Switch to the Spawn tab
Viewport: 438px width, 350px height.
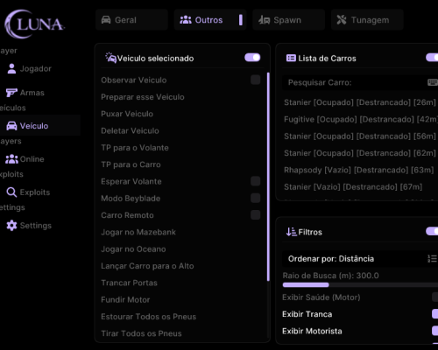tap(289, 20)
